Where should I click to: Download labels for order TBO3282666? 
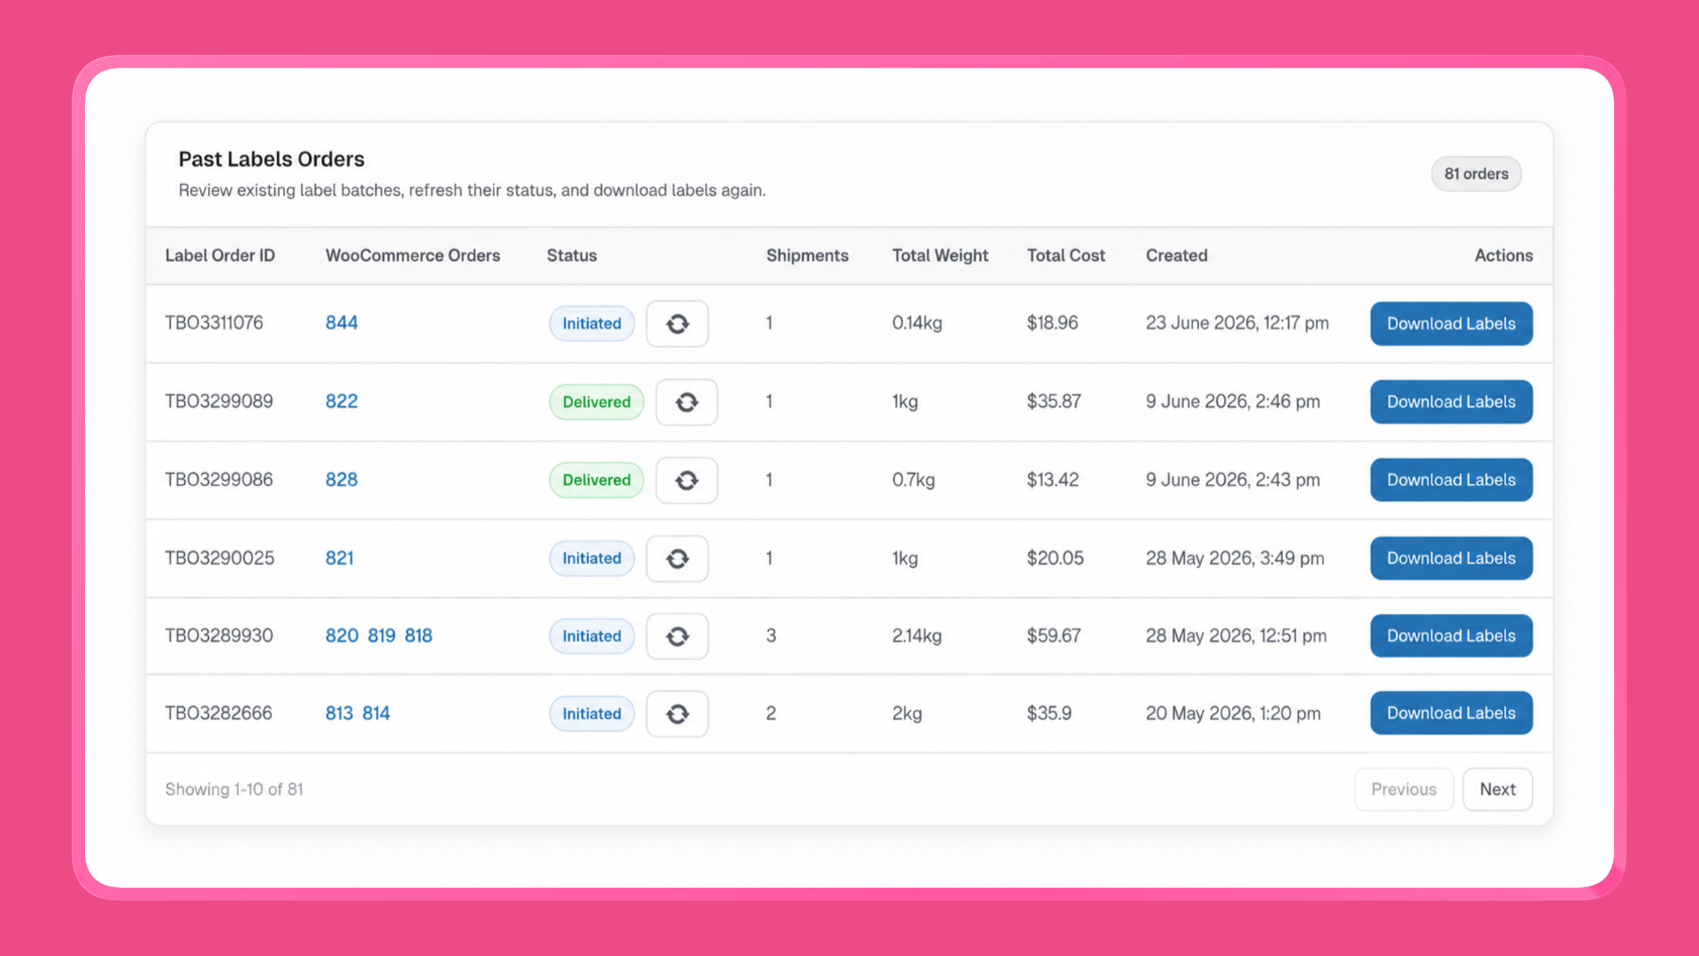click(1451, 713)
